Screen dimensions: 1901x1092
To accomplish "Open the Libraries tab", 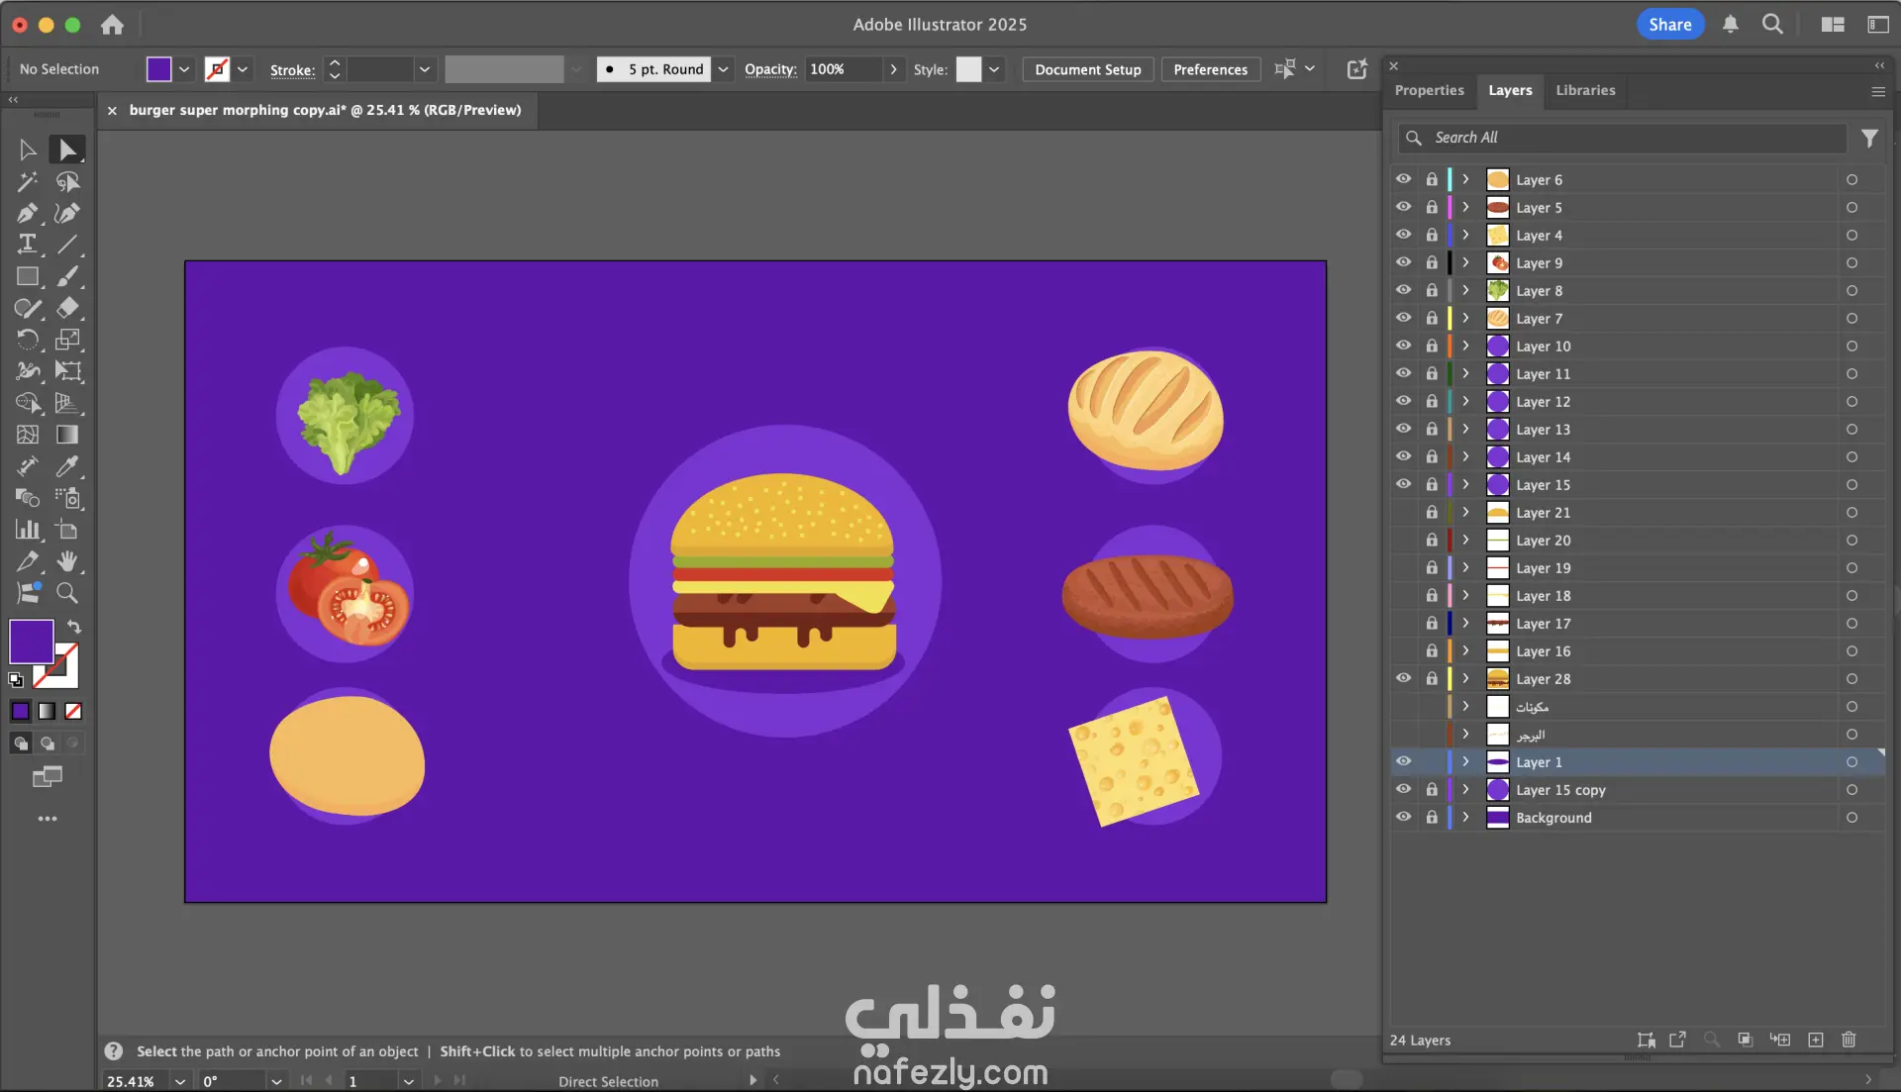I will click(x=1584, y=90).
